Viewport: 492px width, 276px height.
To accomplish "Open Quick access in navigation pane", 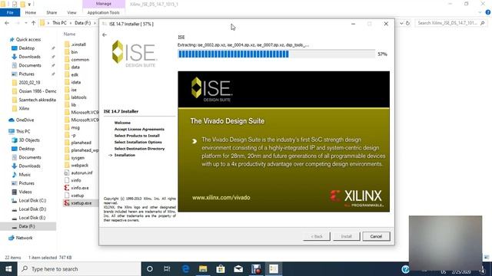I will tap(28, 39).
